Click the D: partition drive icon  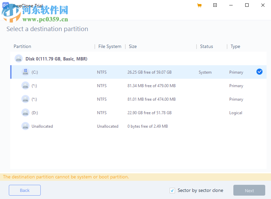click(25, 113)
